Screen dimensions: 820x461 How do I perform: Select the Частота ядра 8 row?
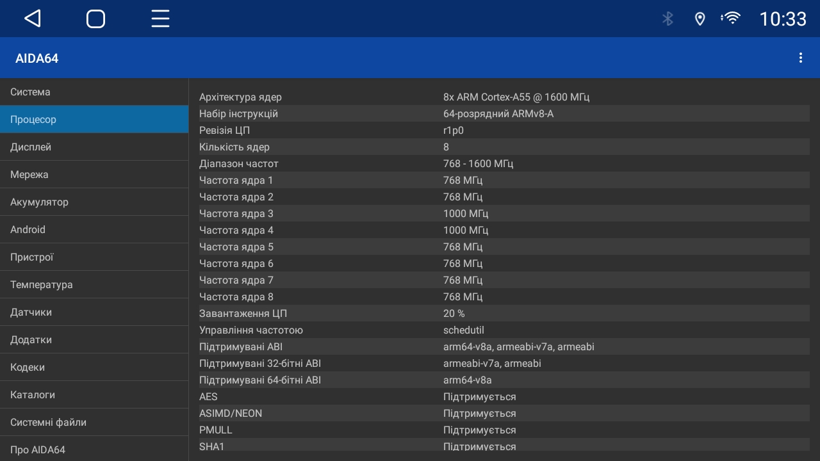click(504, 297)
